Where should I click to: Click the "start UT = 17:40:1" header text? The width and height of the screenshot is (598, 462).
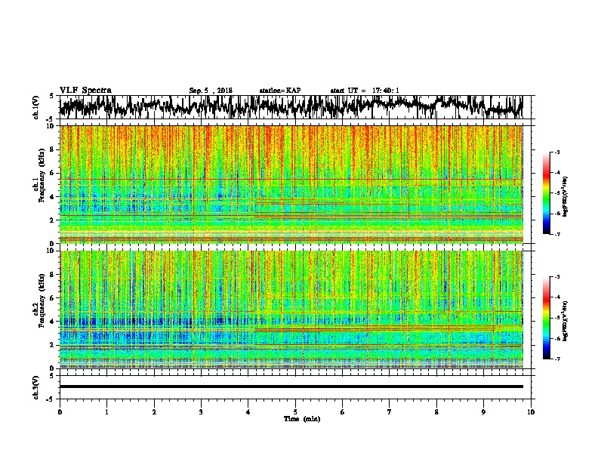click(365, 91)
